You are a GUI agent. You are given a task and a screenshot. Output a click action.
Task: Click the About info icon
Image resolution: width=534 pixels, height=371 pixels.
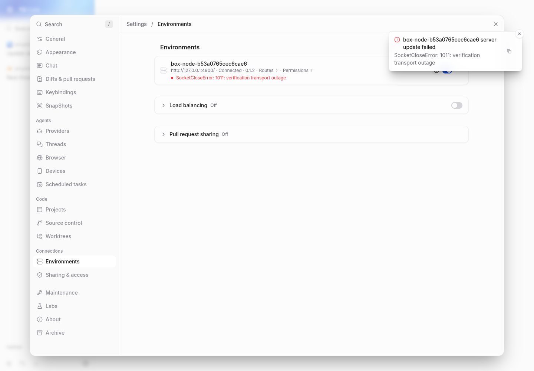(40, 319)
